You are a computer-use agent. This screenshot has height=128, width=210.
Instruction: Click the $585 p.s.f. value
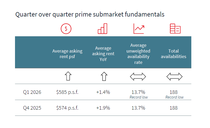(67, 92)
